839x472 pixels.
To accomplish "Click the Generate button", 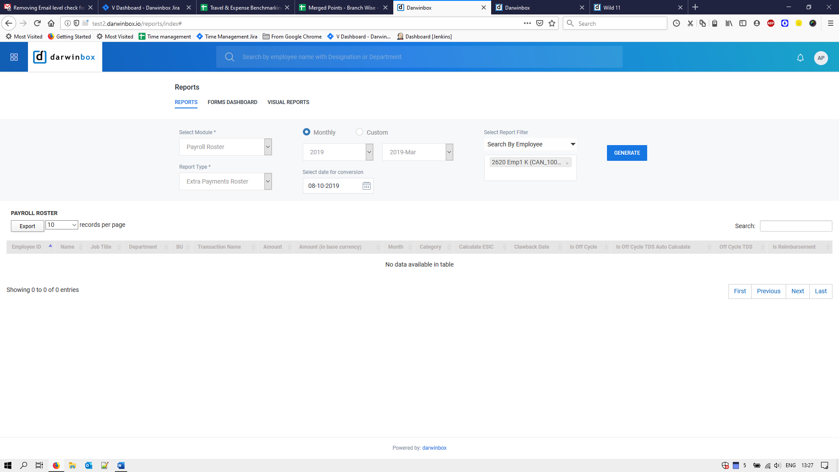I will [x=627, y=153].
